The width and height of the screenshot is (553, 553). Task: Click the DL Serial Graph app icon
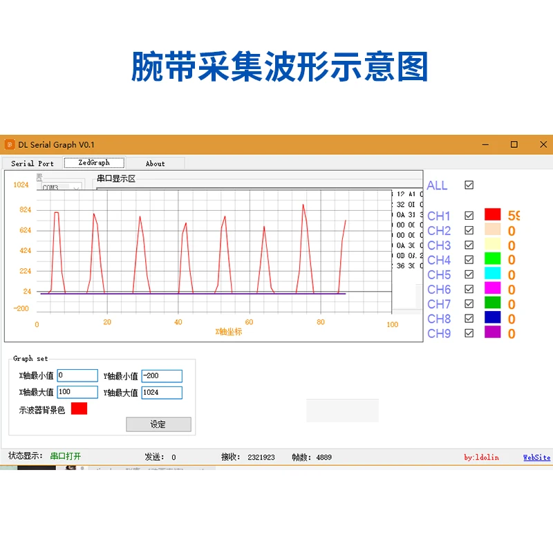coord(10,144)
